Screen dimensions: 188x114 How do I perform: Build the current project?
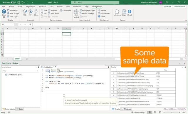(76, 14)
